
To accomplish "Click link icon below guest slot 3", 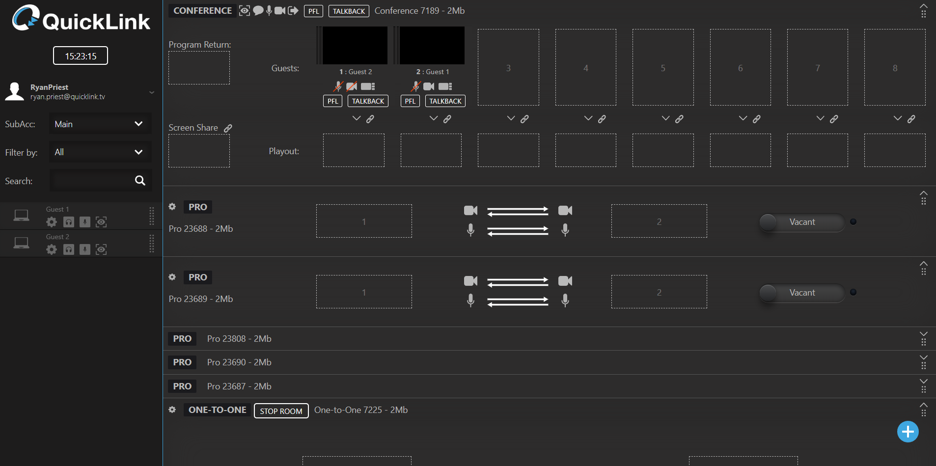I will (x=524, y=119).
